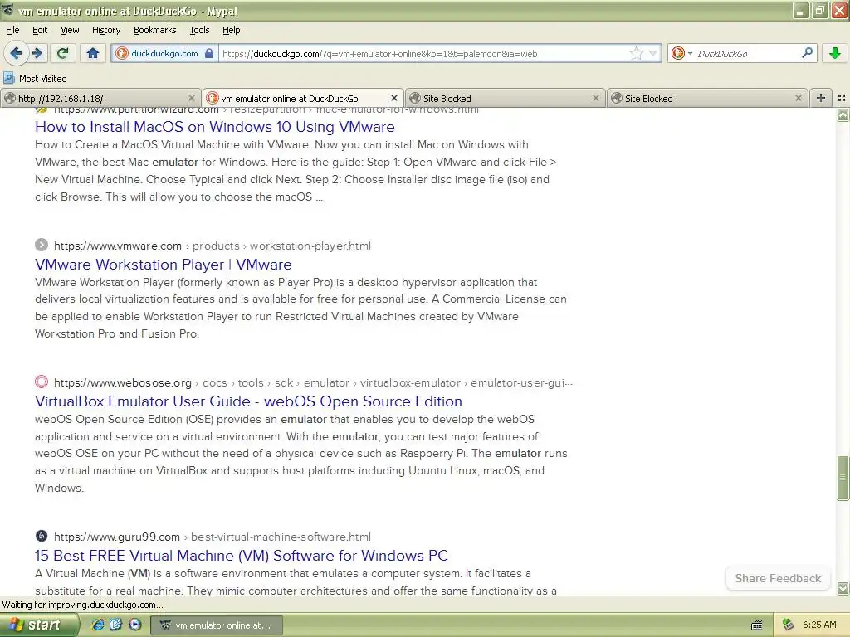Click the status text Waiting for improving.duckduckgo.com
The width and height of the screenshot is (850, 637).
click(x=82, y=605)
